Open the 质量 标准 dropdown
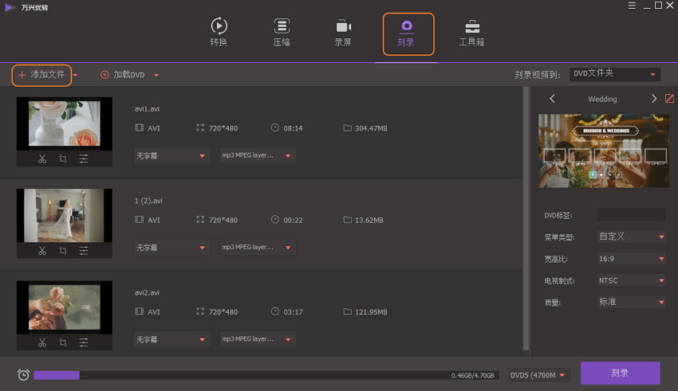678x391 pixels. [631, 302]
